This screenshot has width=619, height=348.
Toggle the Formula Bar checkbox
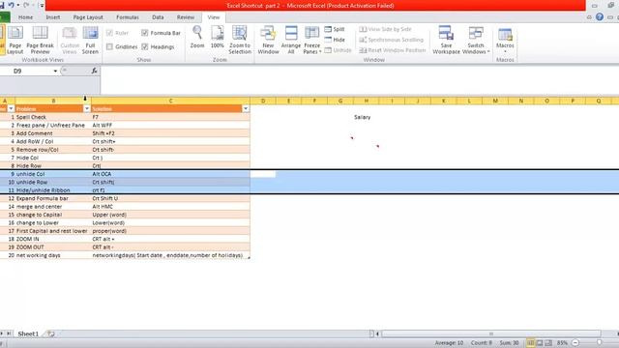tap(145, 33)
